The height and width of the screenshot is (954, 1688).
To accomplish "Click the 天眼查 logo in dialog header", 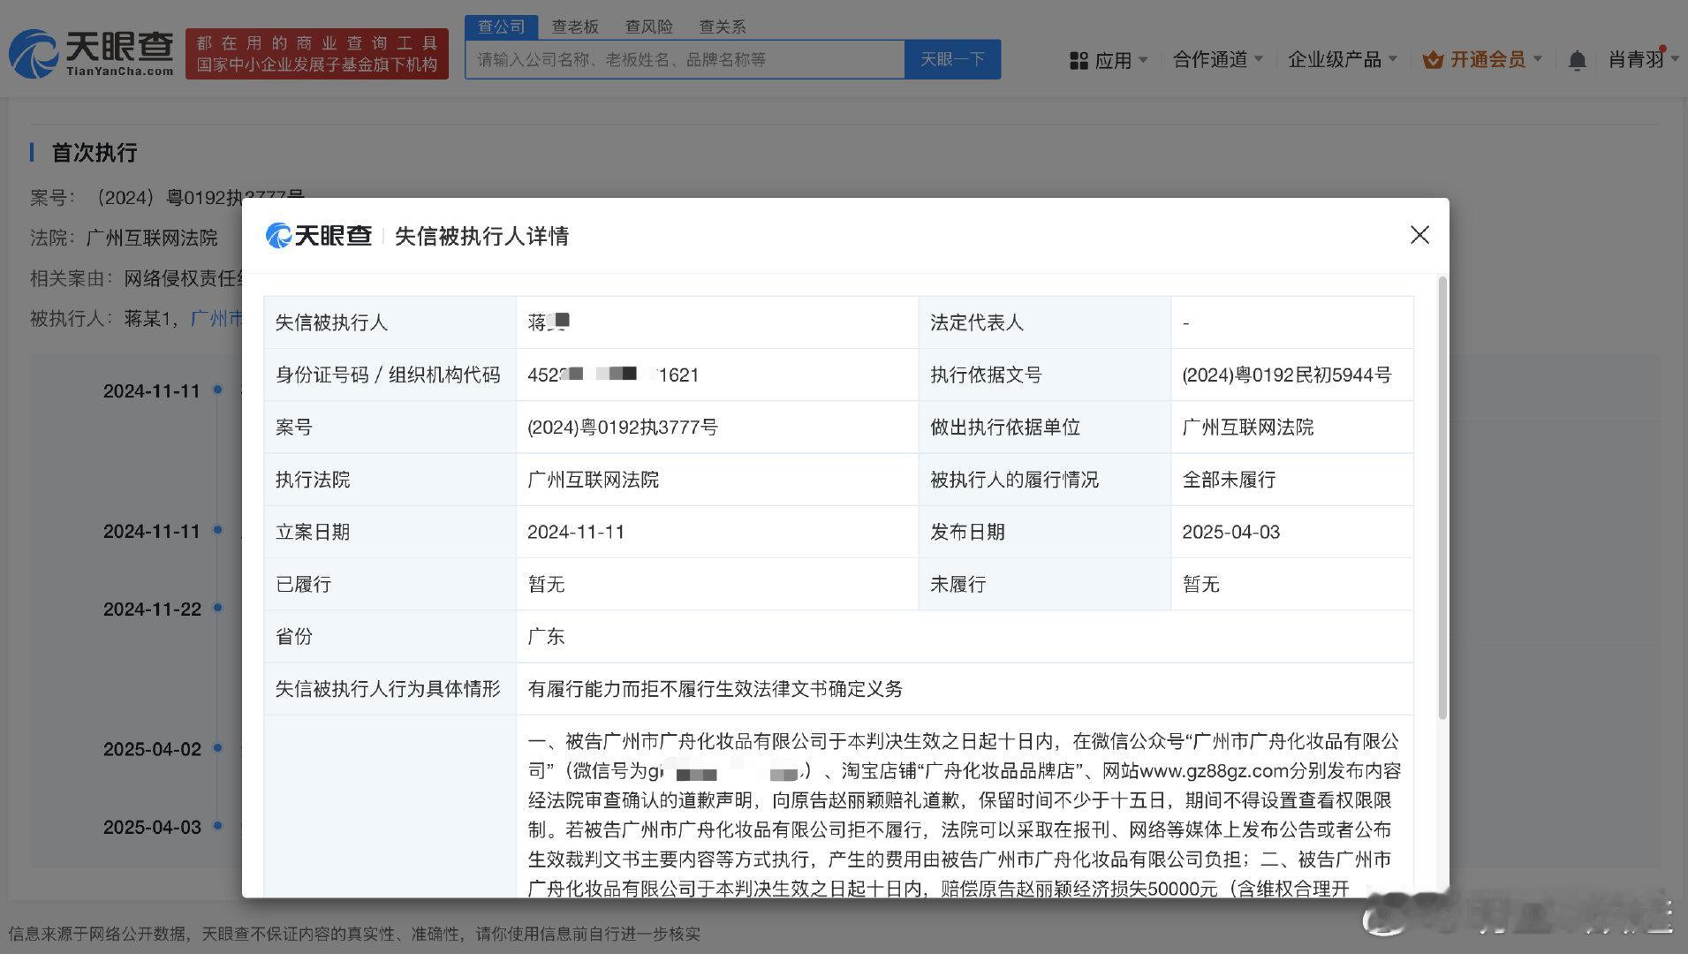I will tap(319, 235).
